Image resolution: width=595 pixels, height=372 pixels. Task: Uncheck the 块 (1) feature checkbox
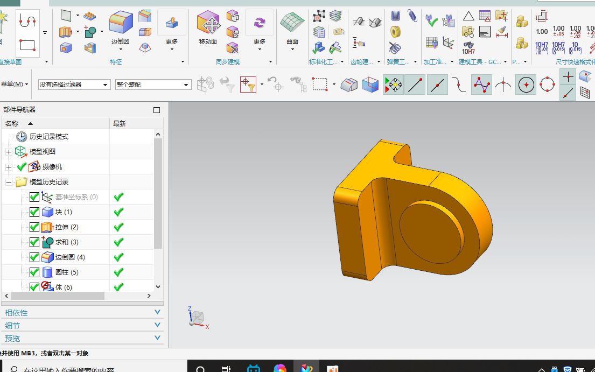pyautogui.click(x=34, y=212)
